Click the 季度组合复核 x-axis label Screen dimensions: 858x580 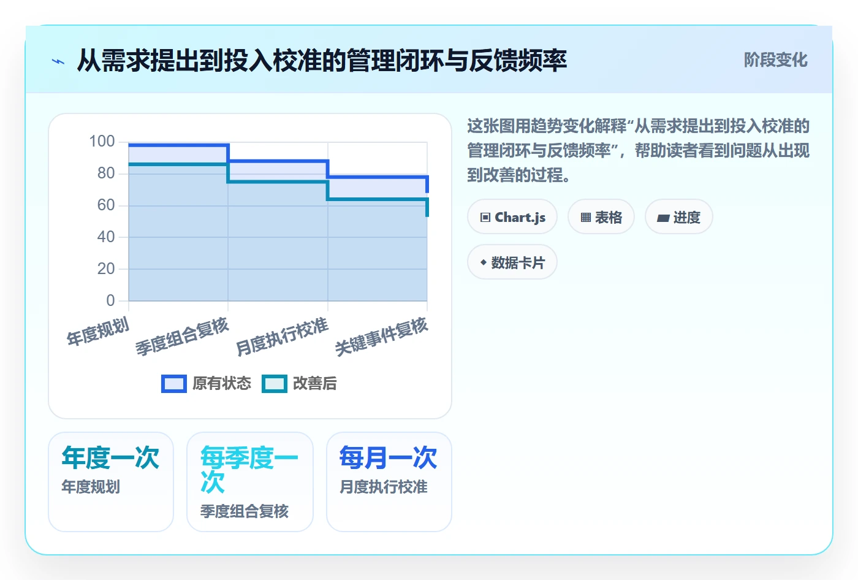click(182, 337)
